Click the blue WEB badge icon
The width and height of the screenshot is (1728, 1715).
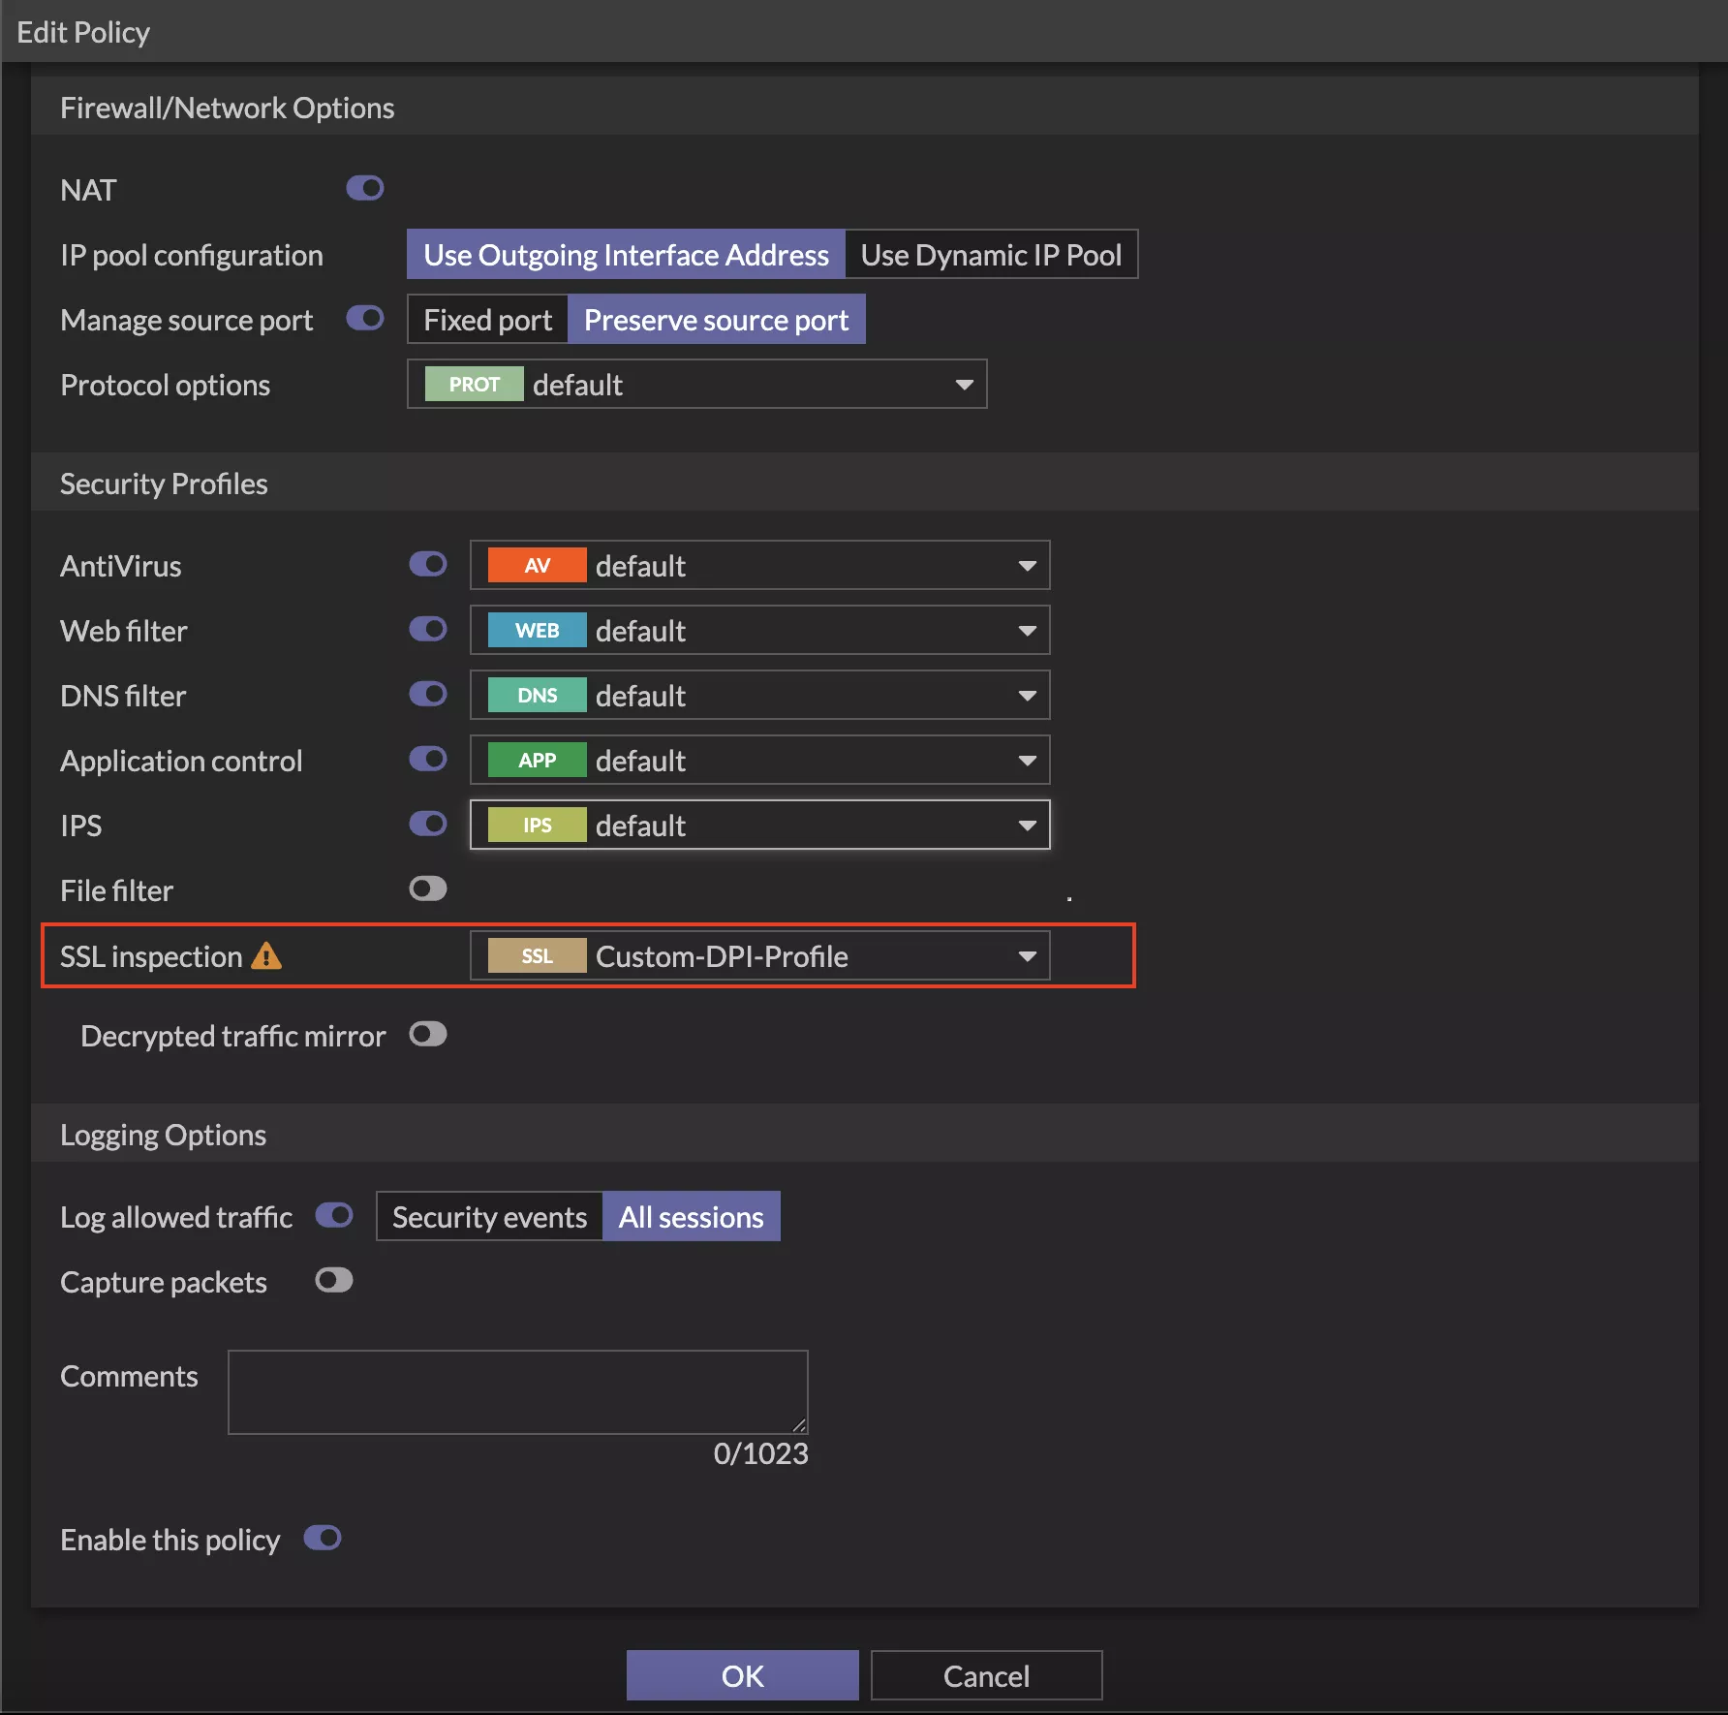pyautogui.click(x=538, y=630)
